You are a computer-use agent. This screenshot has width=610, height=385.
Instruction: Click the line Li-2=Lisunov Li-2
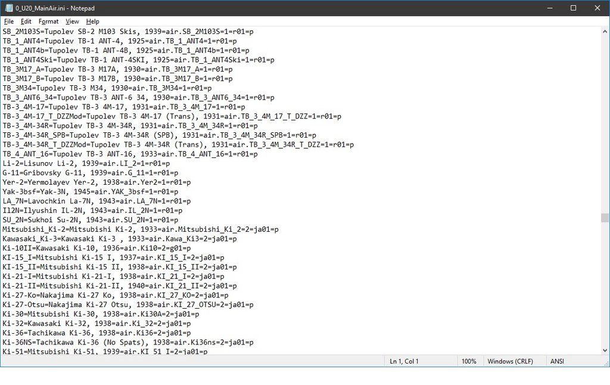click(x=86, y=163)
